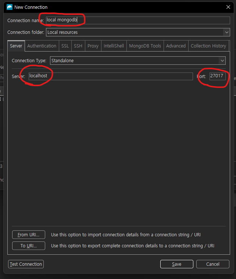The height and width of the screenshot is (279, 236).
Task: Save the new connection
Action: pos(177,264)
